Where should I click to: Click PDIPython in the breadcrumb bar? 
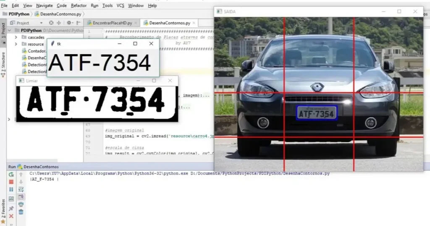pyautogui.click(x=18, y=14)
